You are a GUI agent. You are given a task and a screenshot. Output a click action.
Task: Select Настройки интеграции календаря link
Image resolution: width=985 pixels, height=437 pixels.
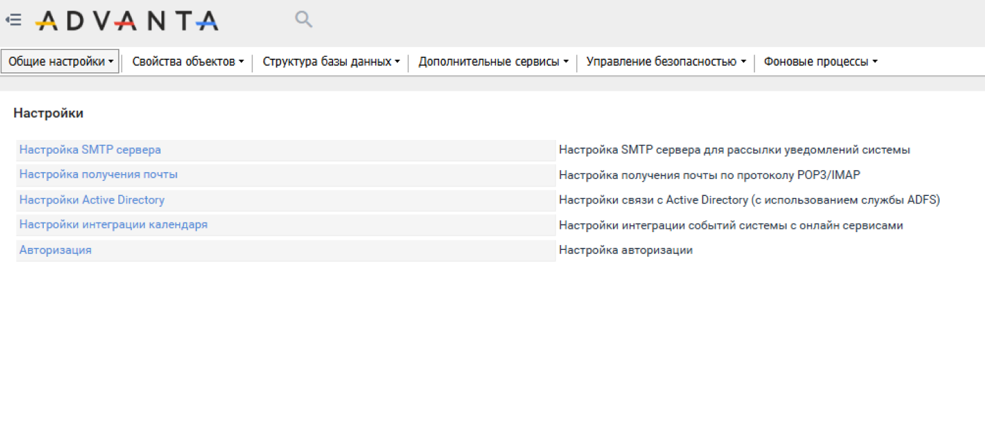tap(114, 224)
